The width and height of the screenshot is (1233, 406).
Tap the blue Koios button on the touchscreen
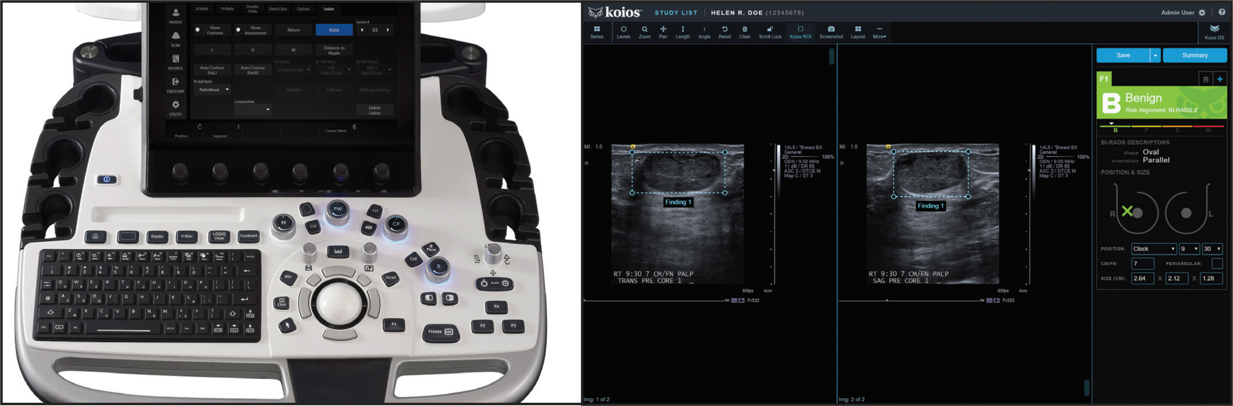coord(334,30)
